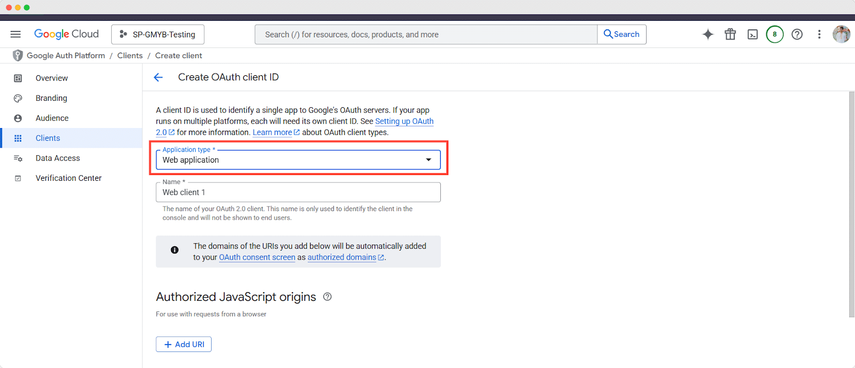Open the OAuth consent screen link

coord(257,257)
